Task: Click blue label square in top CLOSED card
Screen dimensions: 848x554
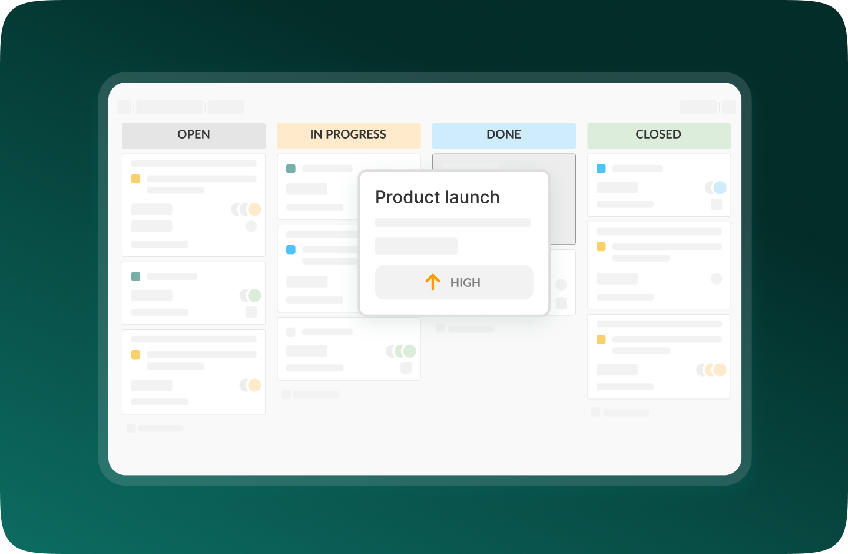Action: tap(601, 169)
